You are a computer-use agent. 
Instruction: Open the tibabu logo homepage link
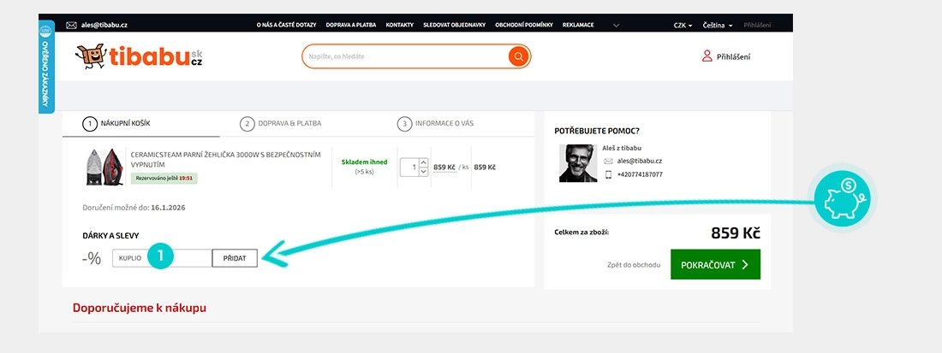click(x=139, y=57)
